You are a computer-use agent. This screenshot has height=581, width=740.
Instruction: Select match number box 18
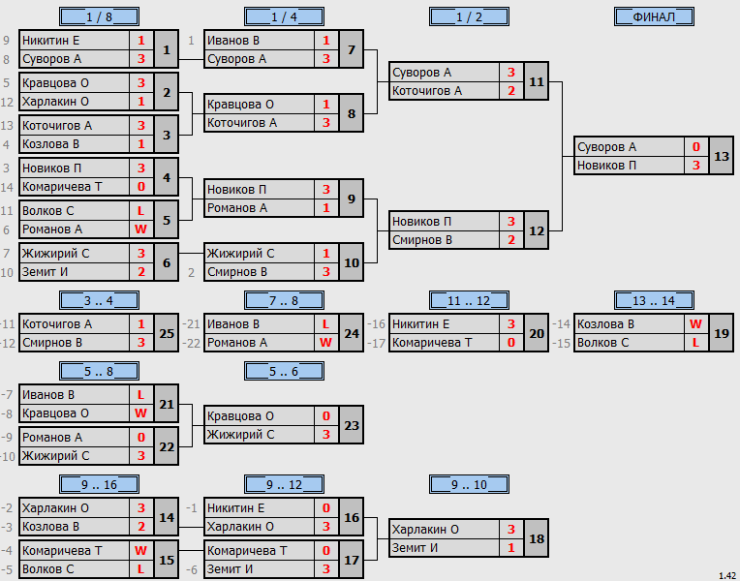pyautogui.click(x=537, y=538)
